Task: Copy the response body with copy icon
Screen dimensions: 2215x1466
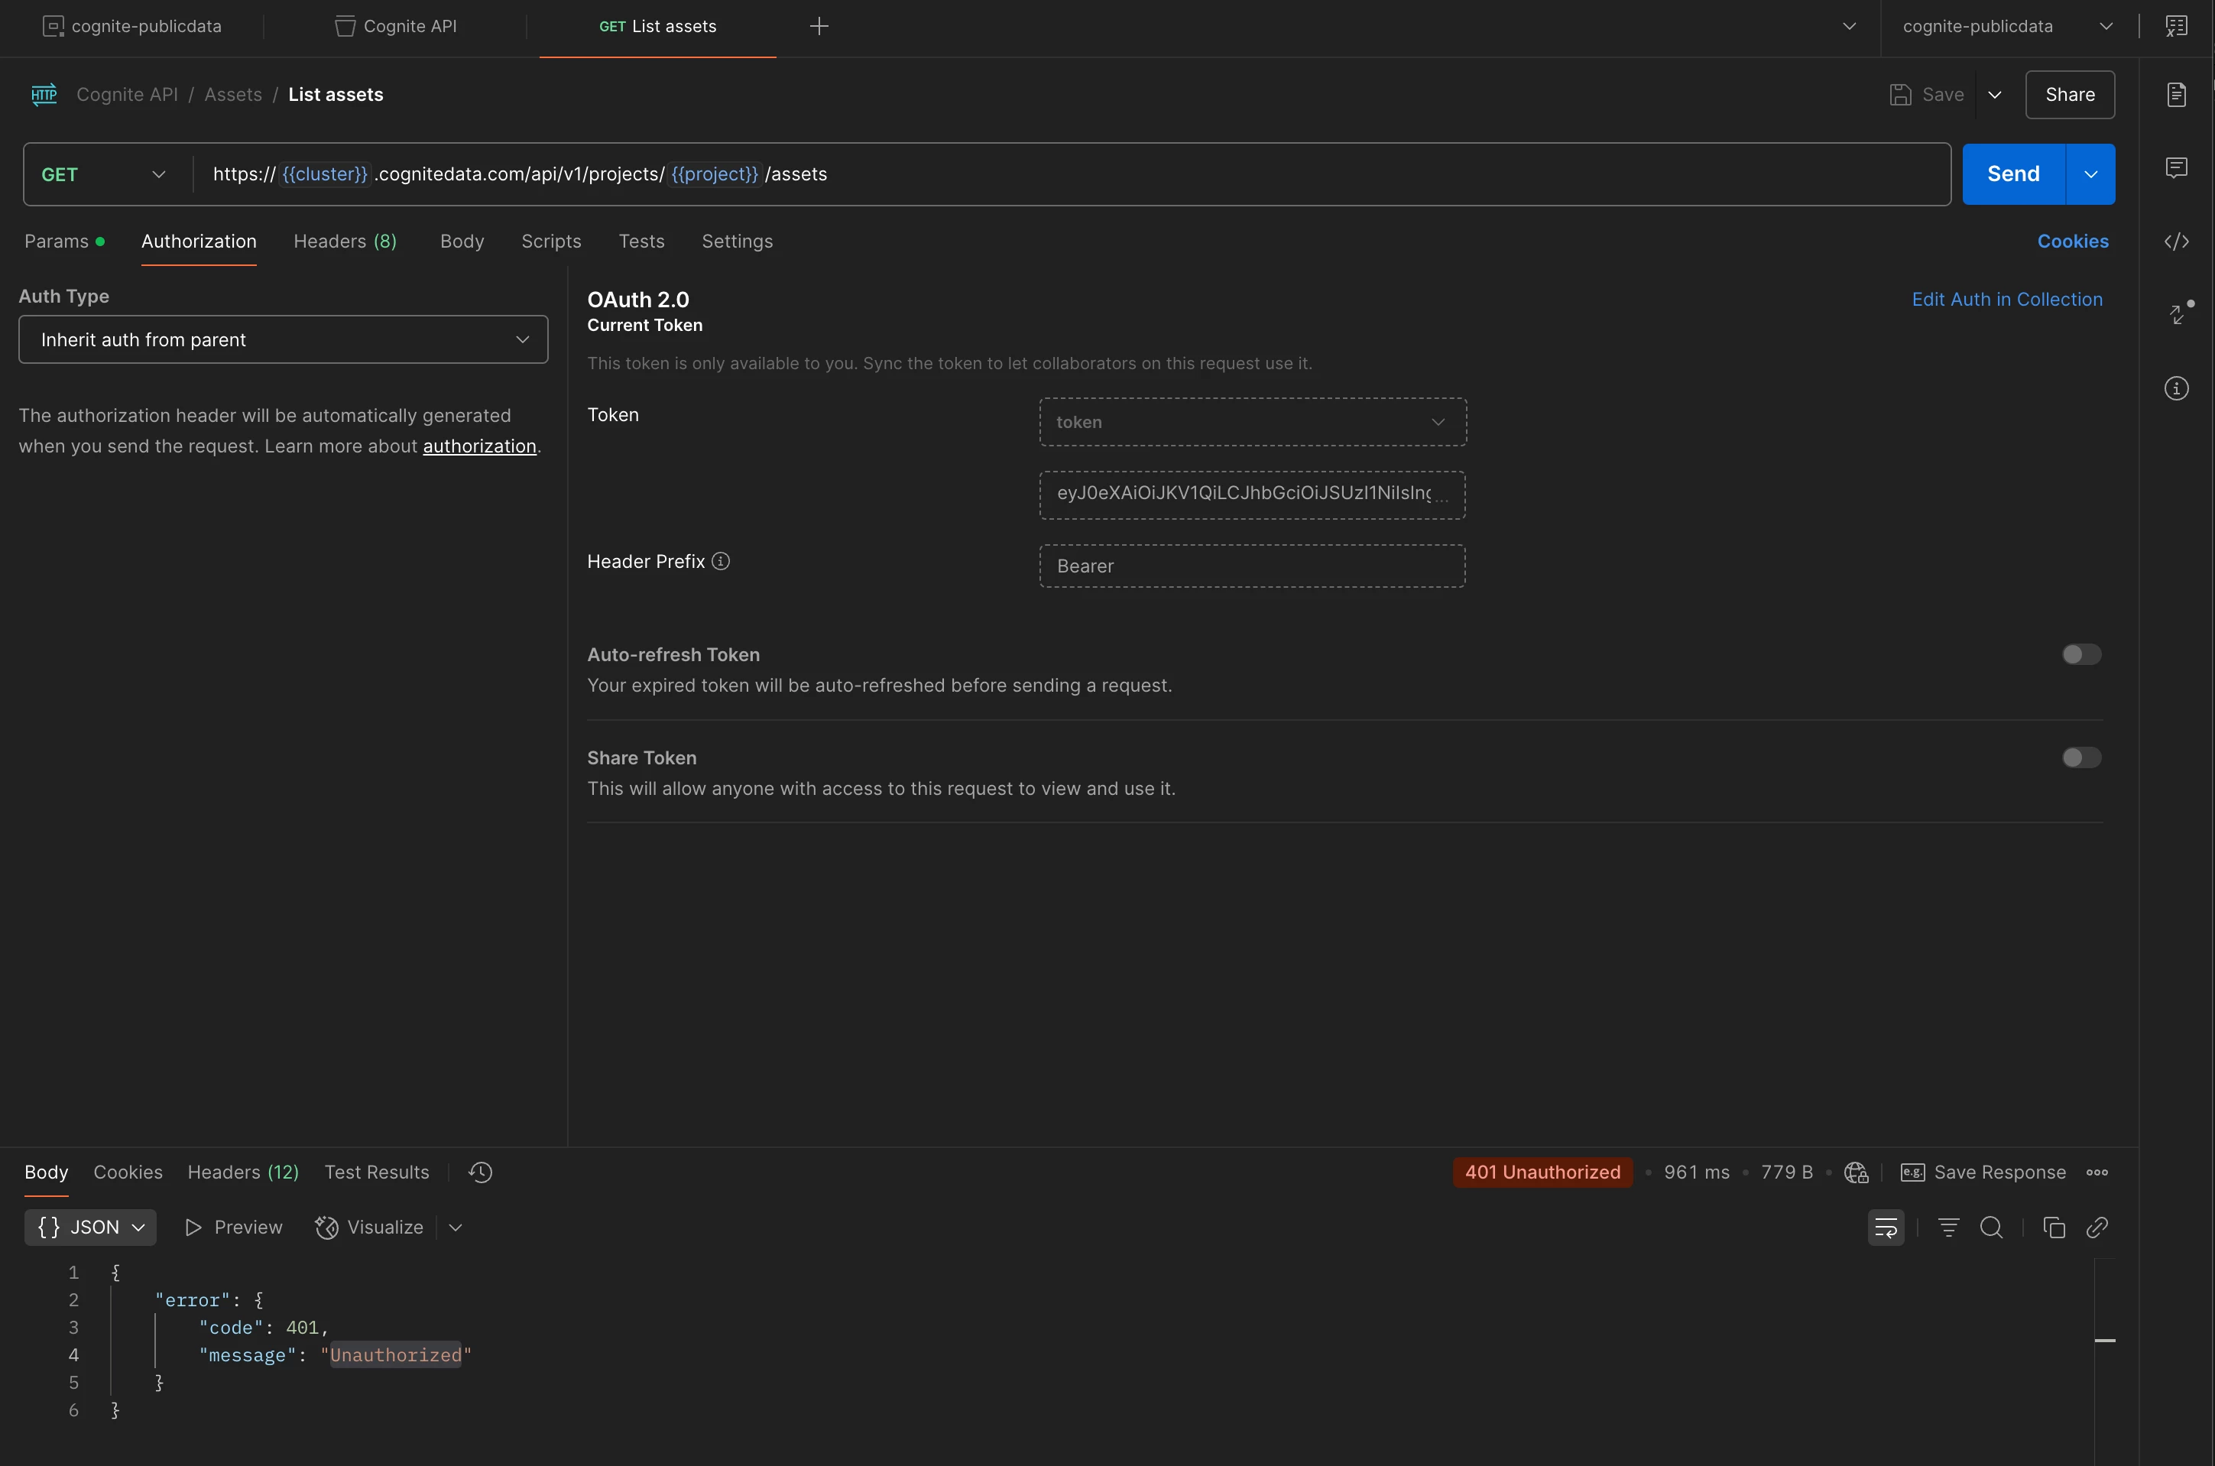Action: (2053, 1228)
